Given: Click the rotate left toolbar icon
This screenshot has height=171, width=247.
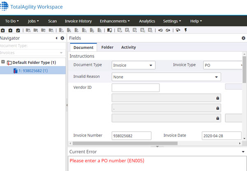Looking at the screenshot, I should (160, 30).
